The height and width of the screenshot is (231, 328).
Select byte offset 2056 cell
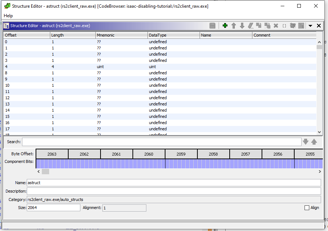pos(278,154)
